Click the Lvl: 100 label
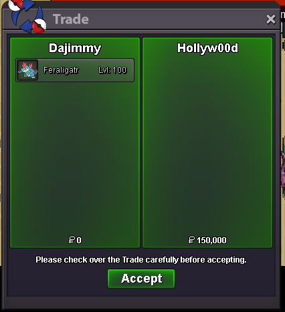 112,70
